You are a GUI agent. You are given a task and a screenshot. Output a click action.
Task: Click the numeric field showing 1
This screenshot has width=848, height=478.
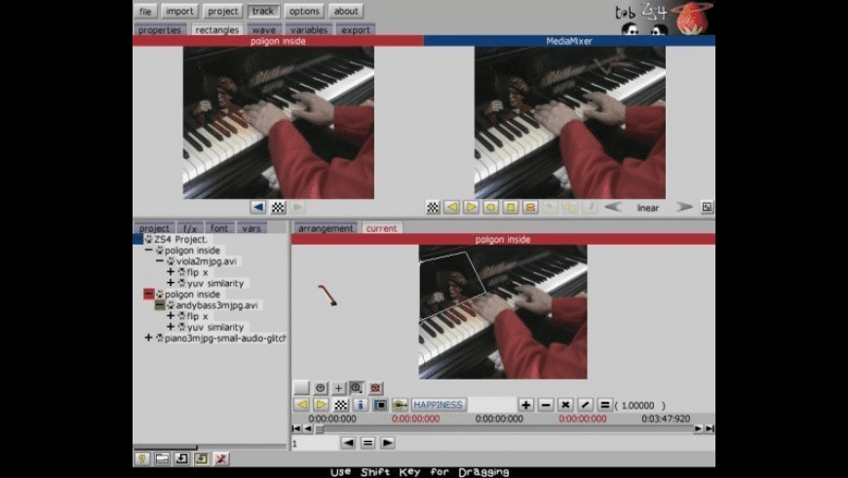click(315, 443)
